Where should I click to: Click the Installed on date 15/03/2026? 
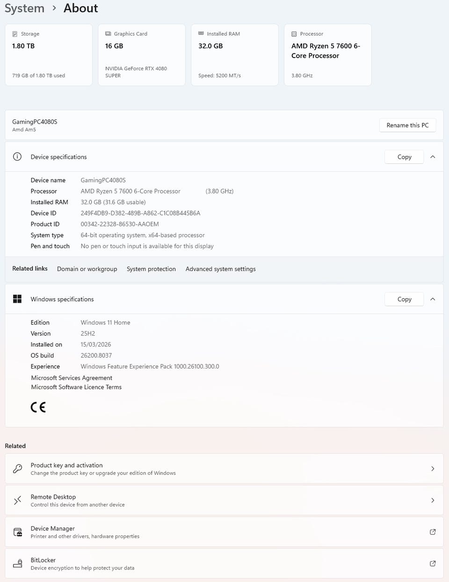tap(96, 345)
